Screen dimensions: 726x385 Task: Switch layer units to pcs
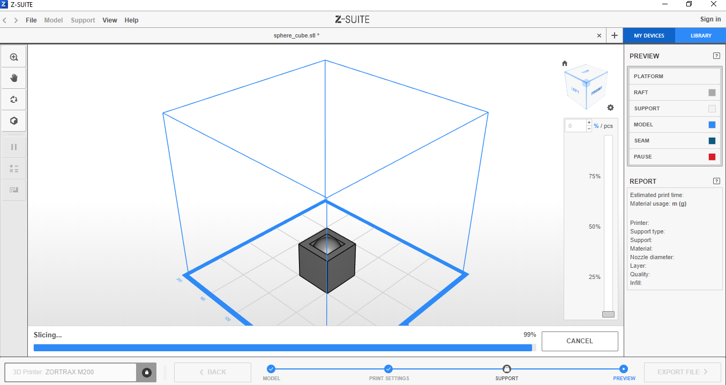pyautogui.click(x=608, y=126)
